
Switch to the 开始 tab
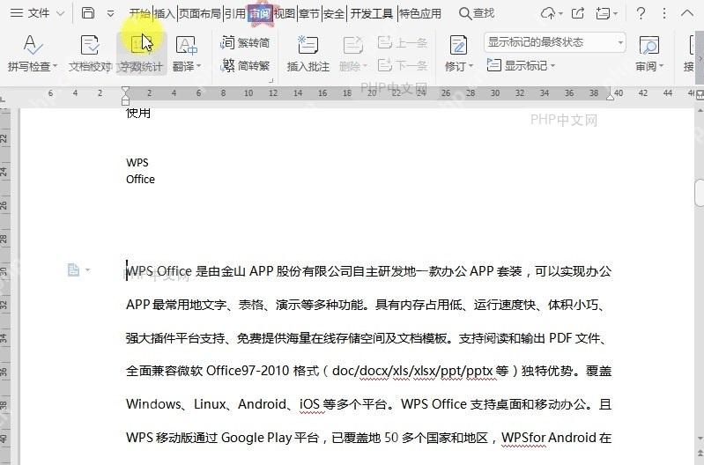(139, 14)
